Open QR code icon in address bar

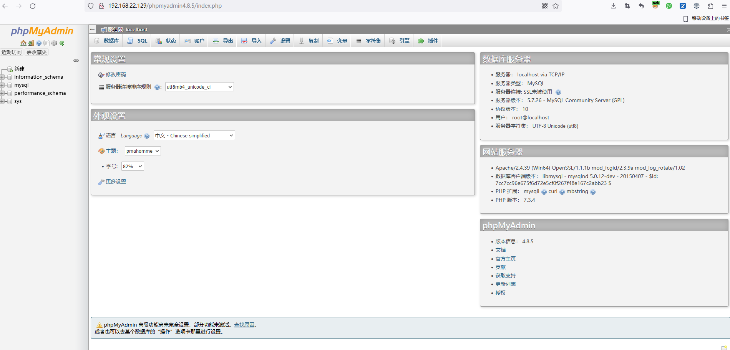click(545, 6)
